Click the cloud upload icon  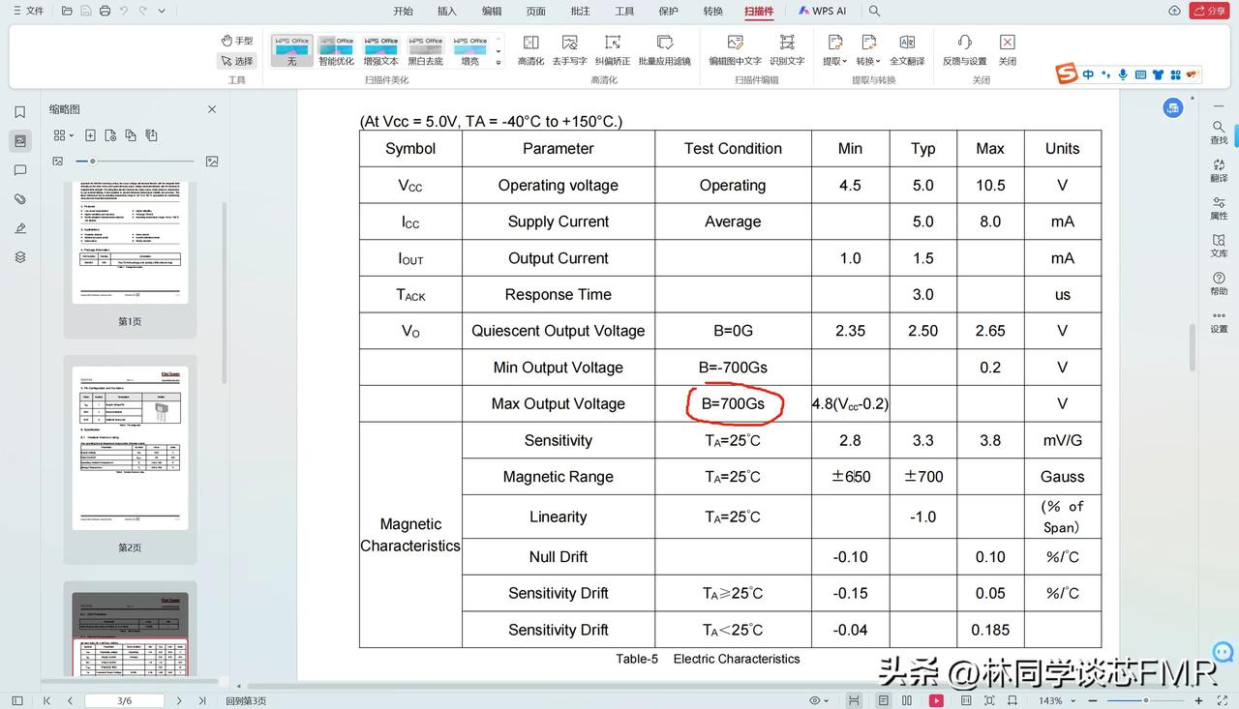1174,11
